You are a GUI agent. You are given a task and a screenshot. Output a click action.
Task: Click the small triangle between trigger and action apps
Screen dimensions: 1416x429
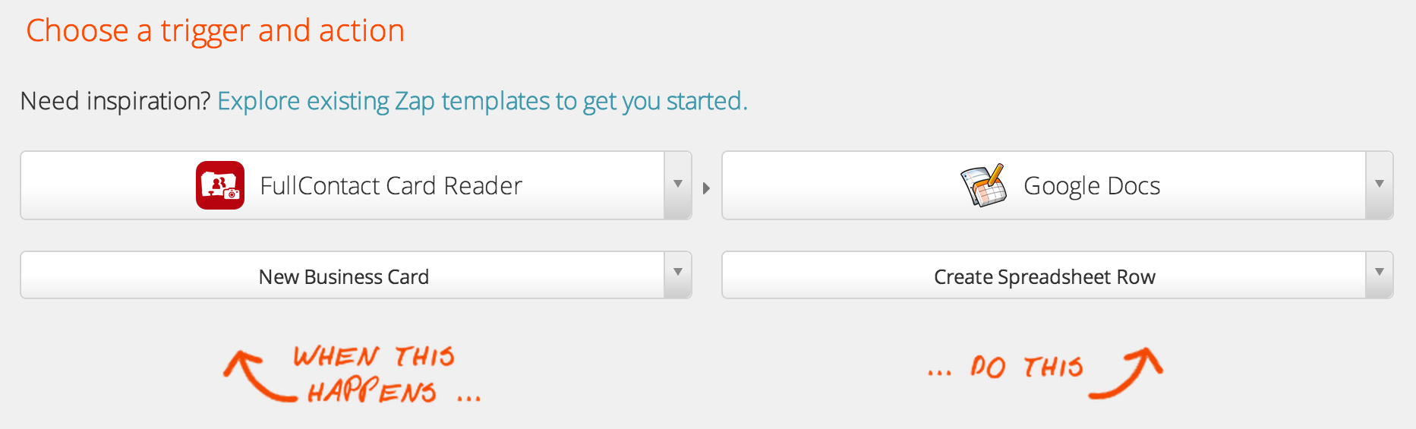tap(706, 188)
